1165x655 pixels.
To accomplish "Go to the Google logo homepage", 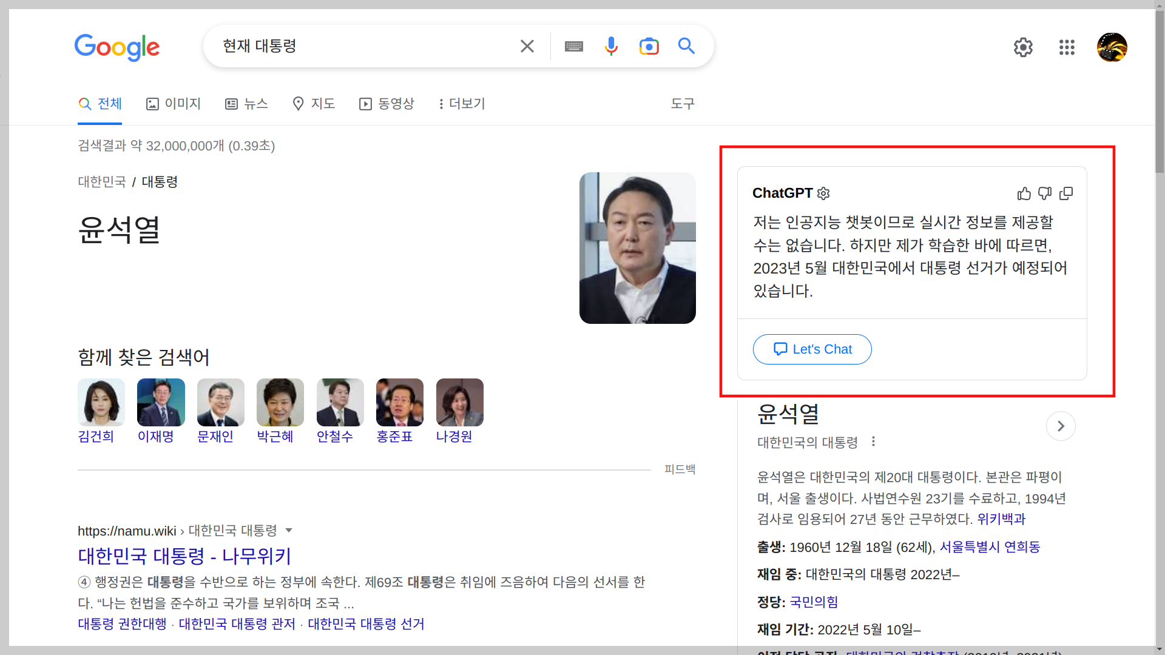I will [116, 47].
